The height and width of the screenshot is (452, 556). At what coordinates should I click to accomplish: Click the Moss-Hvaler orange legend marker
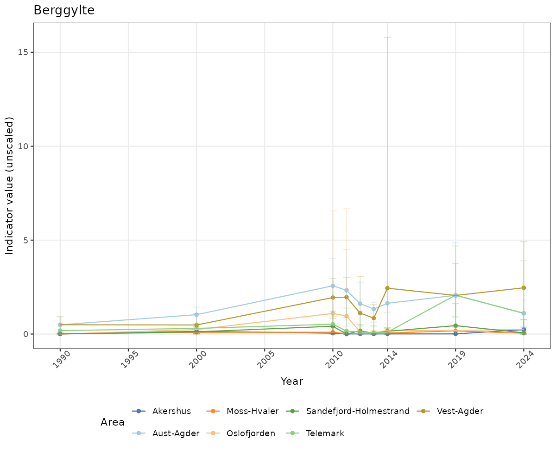pyautogui.click(x=214, y=411)
